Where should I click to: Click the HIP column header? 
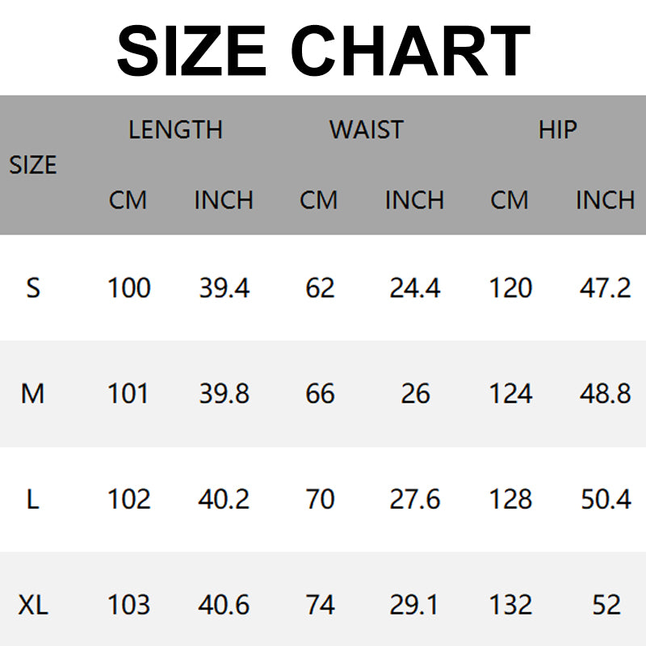pos(558,129)
